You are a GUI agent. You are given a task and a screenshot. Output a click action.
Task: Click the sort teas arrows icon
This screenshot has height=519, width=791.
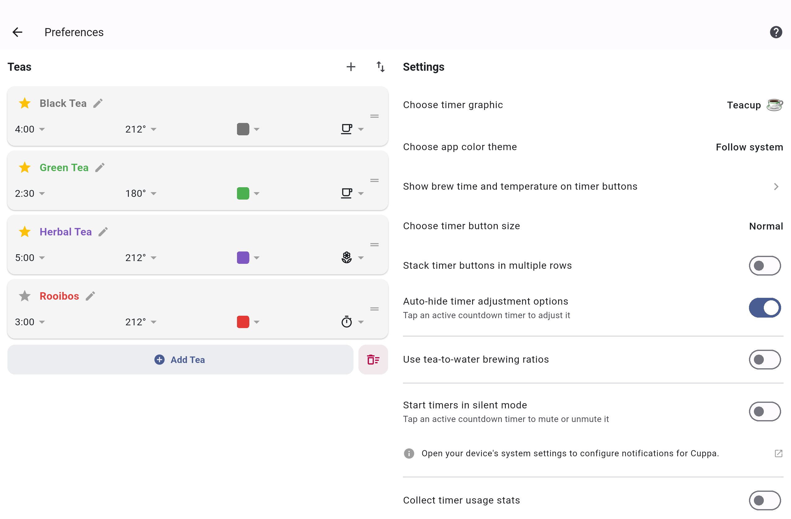380,67
